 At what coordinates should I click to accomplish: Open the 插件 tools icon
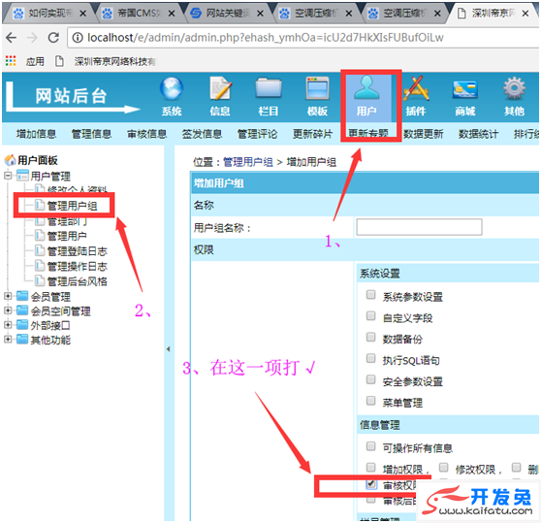(416, 88)
